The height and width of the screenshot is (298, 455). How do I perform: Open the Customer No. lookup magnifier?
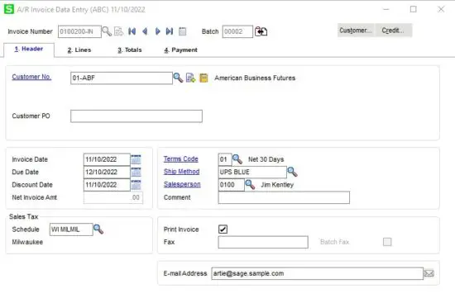point(178,78)
